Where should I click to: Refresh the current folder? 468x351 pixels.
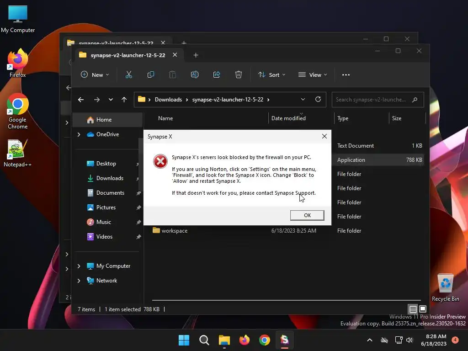pos(318,99)
